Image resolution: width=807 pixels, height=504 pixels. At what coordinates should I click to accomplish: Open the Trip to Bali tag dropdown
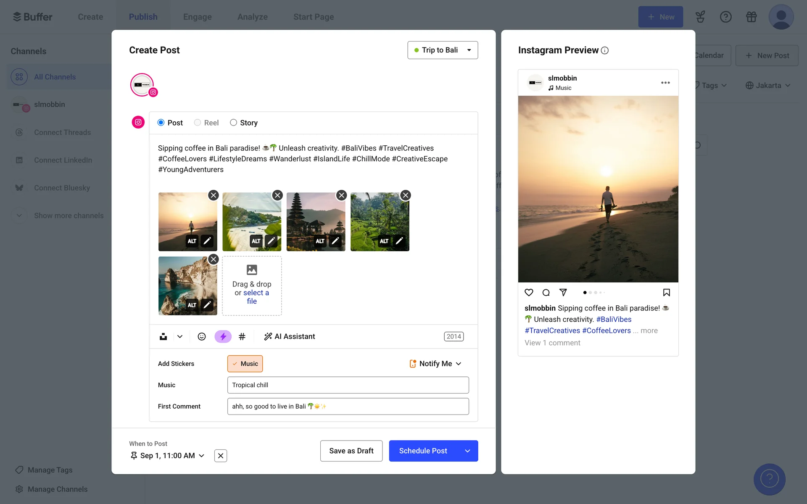(442, 50)
